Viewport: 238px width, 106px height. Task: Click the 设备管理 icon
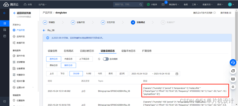(x=14, y=68)
